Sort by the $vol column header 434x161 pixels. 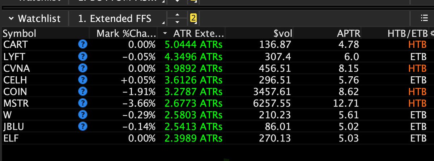point(282,34)
